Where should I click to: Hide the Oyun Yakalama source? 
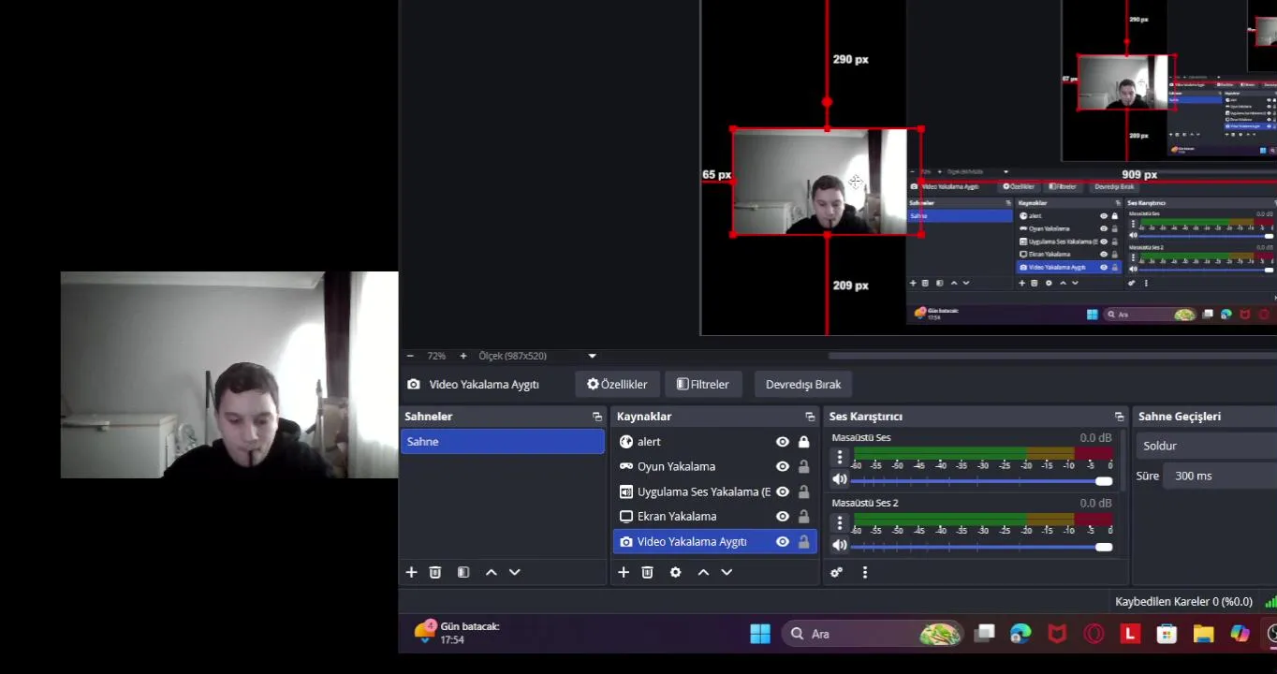coord(783,466)
